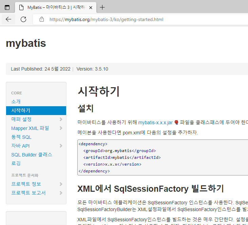Expand the 프로젝트 정보 chevron
248x225 pixels.
pyautogui.click(x=61, y=184)
